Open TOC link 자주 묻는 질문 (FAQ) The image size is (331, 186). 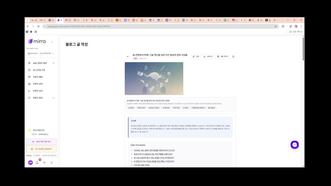[x=142, y=165]
